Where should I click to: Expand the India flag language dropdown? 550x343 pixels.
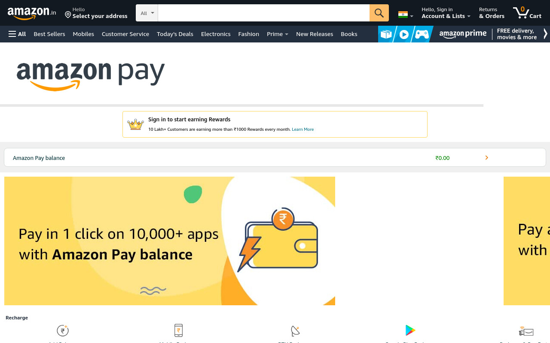tap(406, 15)
